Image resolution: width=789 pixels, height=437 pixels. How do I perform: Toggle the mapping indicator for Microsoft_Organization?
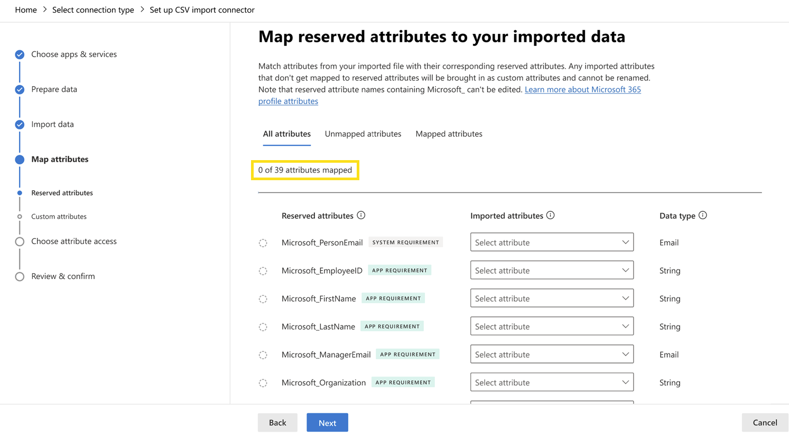pos(263,383)
